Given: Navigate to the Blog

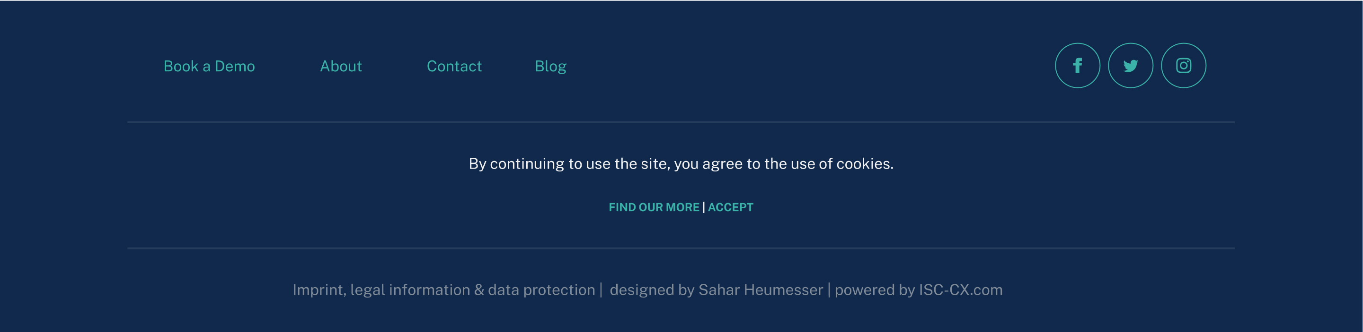Looking at the screenshot, I should (x=550, y=66).
